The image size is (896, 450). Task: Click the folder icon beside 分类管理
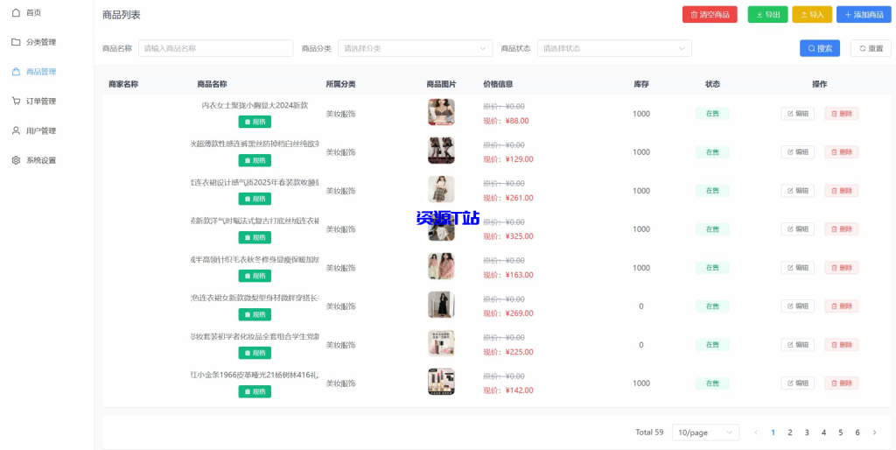(16, 42)
